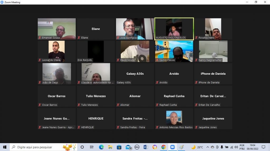
Task: Select Sâmio Cássio video tile
Action: tap(174, 51)
